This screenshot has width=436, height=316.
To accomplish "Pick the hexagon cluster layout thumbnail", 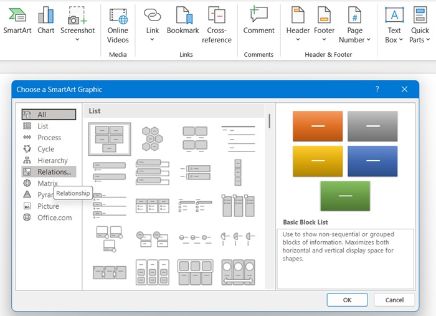I will (153, 139).
